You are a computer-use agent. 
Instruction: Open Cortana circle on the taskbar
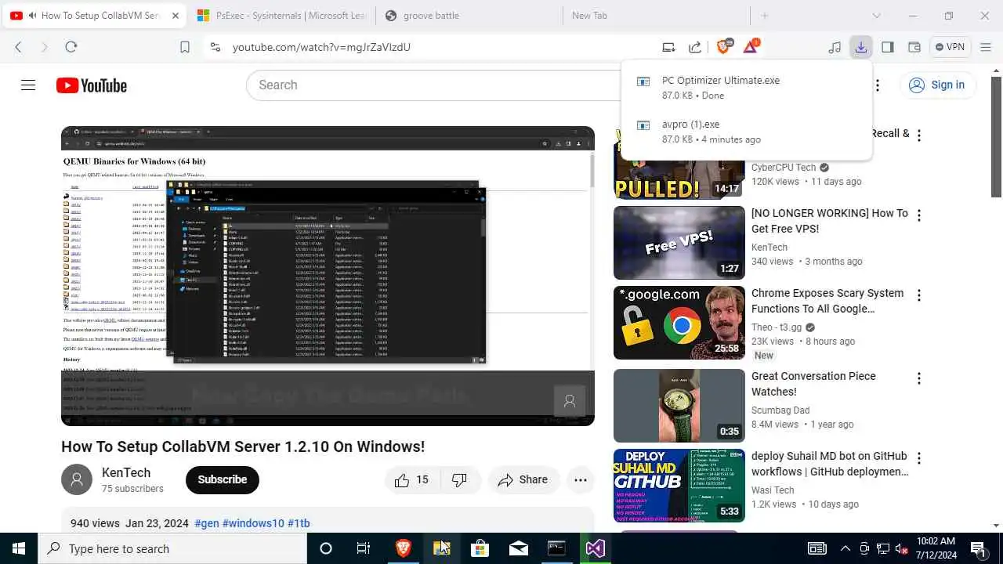pyautogui.click(x=326, y=548)
